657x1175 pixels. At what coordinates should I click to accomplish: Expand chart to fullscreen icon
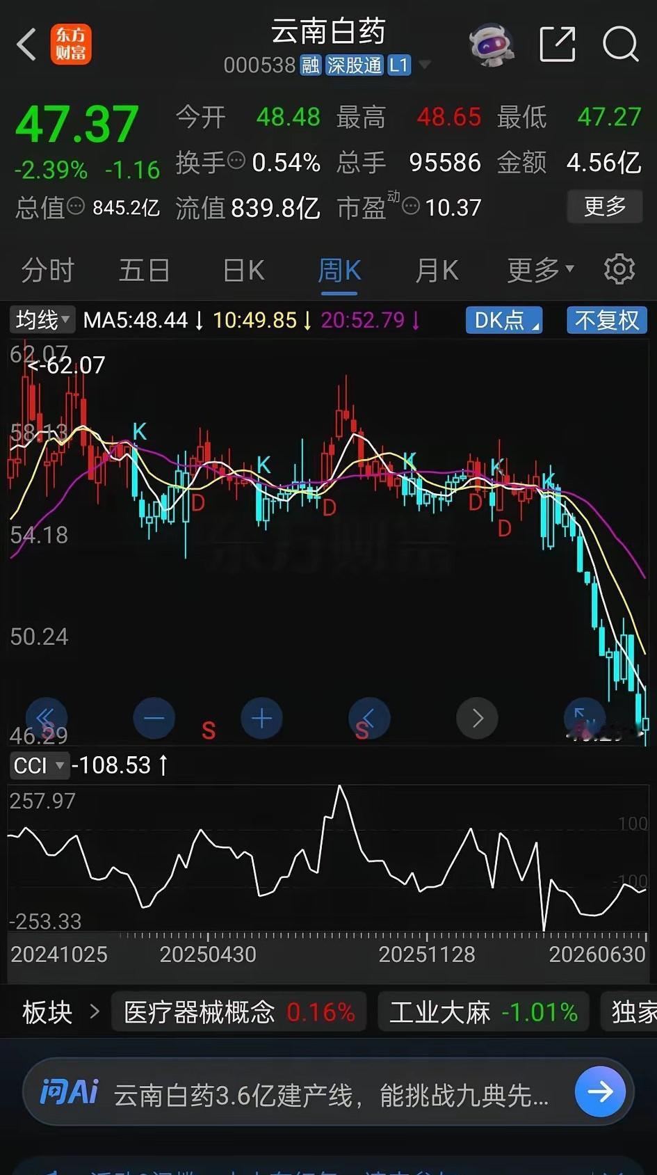point(585,718)
